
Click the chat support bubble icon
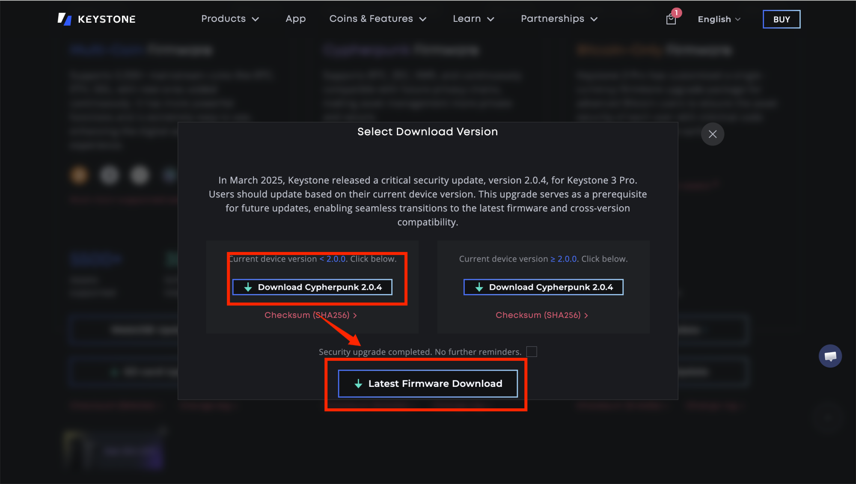pos(830,356)
